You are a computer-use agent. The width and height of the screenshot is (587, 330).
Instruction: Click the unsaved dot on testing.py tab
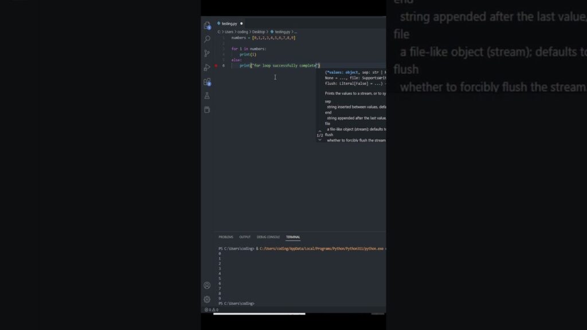coord(241,23)
